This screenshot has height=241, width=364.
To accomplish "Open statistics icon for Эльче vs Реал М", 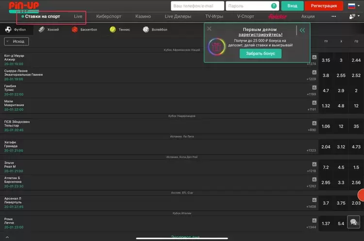I will [314, 164].
